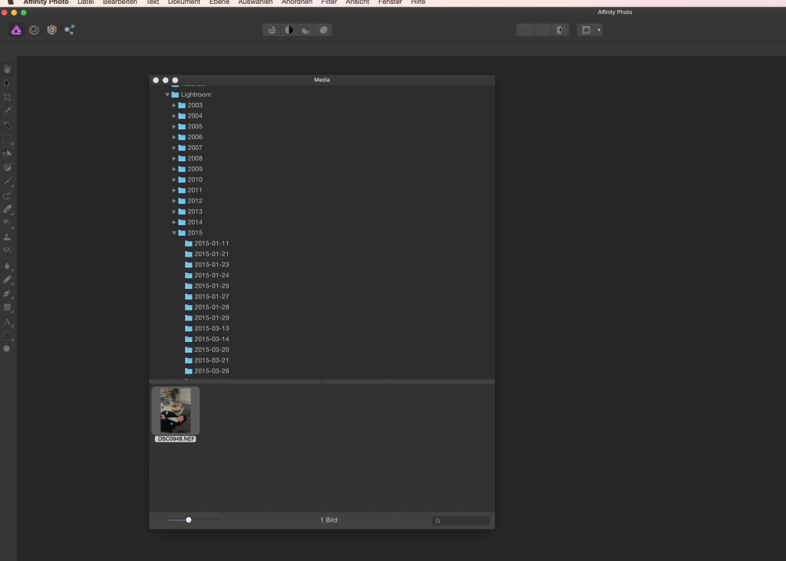Viewport: 786px width, 561px height.
Task: Click the Select All toolbar icon
Action: (x=525, y=30)
